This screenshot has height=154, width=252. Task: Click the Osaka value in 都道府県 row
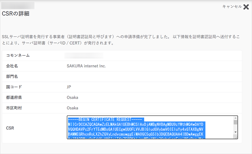tap(72, 97)
